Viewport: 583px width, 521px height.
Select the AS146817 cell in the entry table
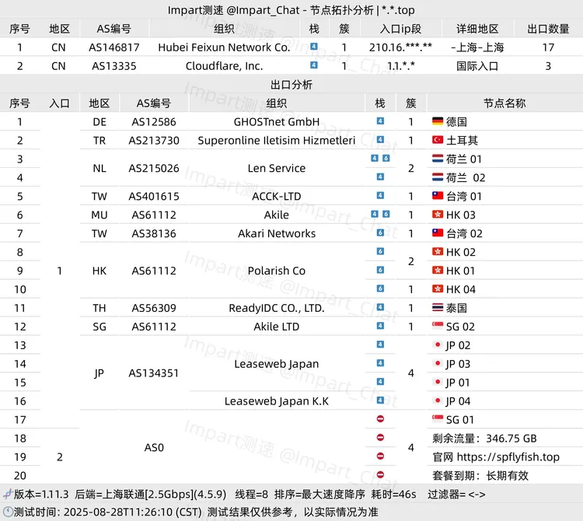pyautogui.click(x=114, y=47)
